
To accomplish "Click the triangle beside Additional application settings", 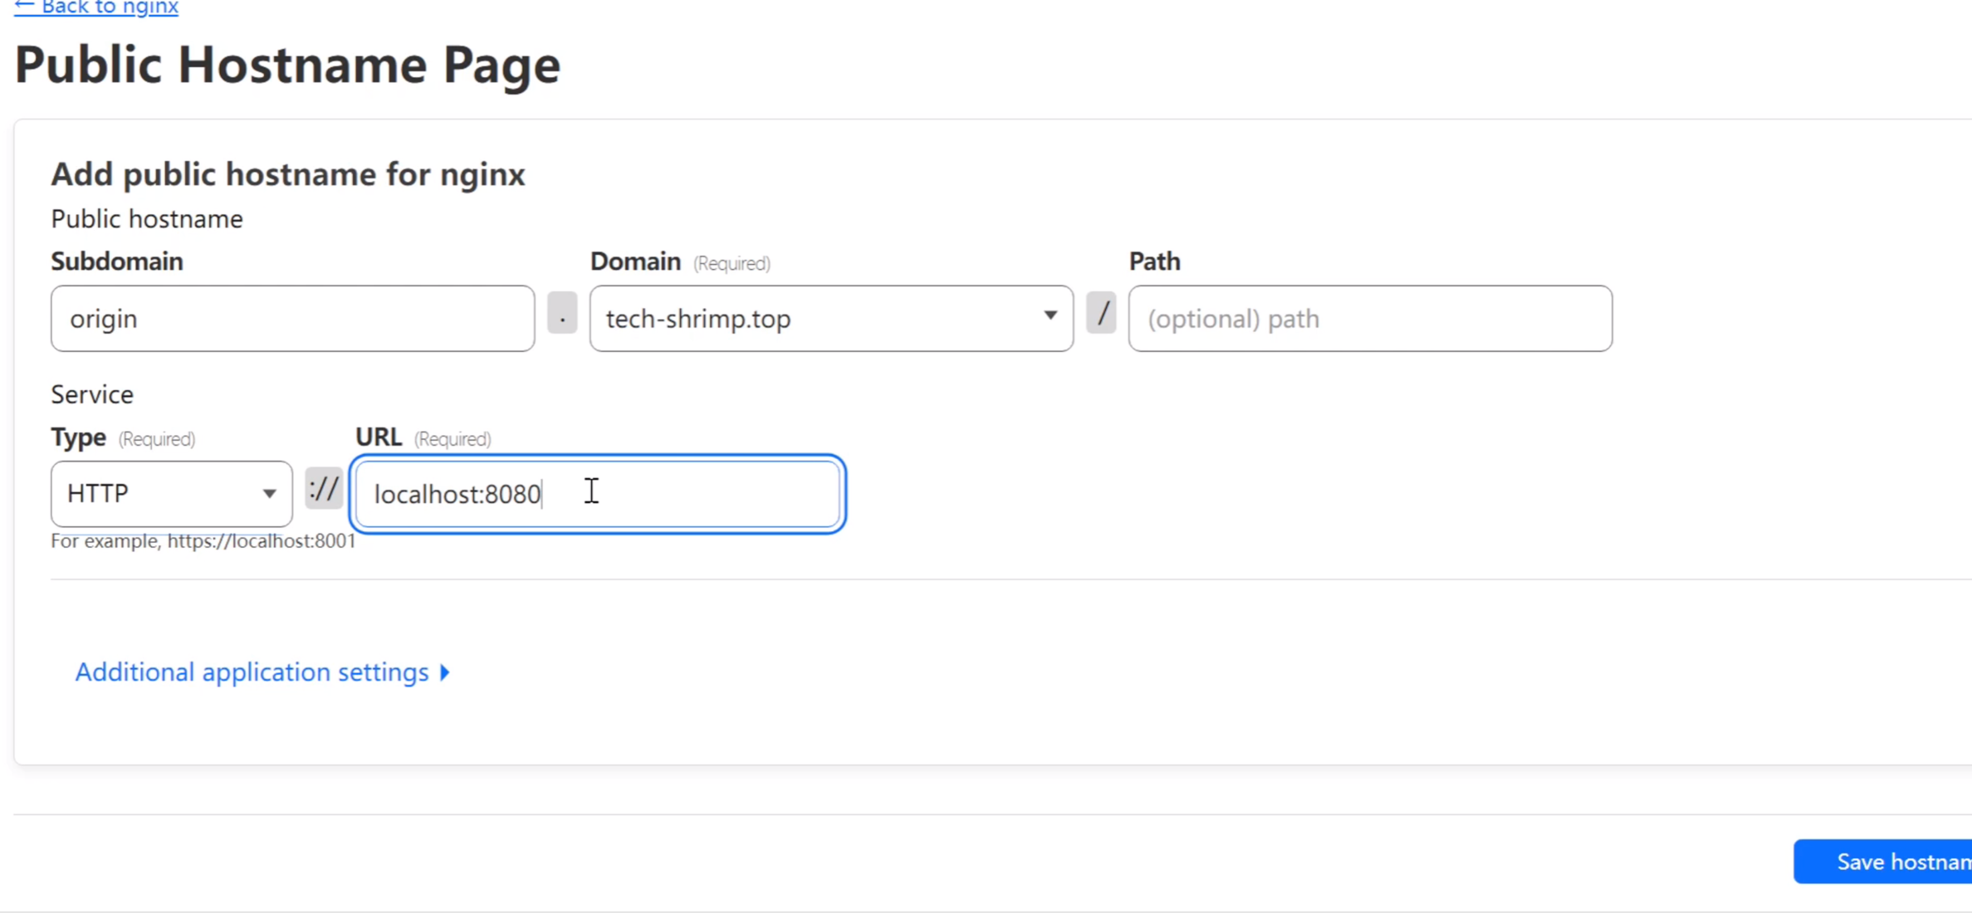I will tap(445, 672).
